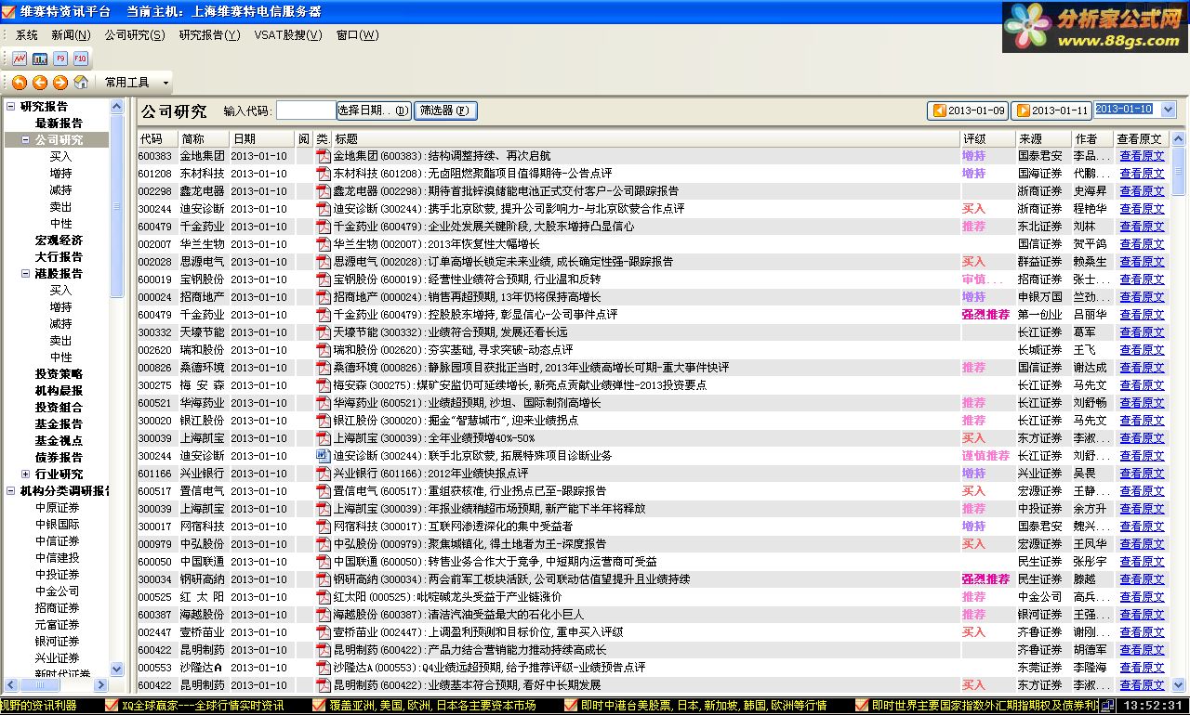
Task: Click the line chart toolbar icon
Action: pyautogui.click(x=20, y=58)
